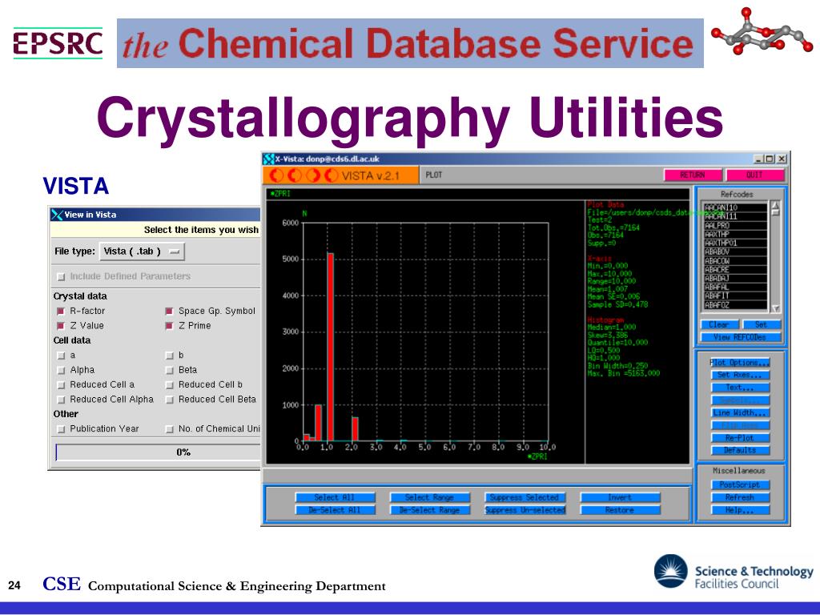Click the PostScript button
820x615 pixels.
coord(740,484)
